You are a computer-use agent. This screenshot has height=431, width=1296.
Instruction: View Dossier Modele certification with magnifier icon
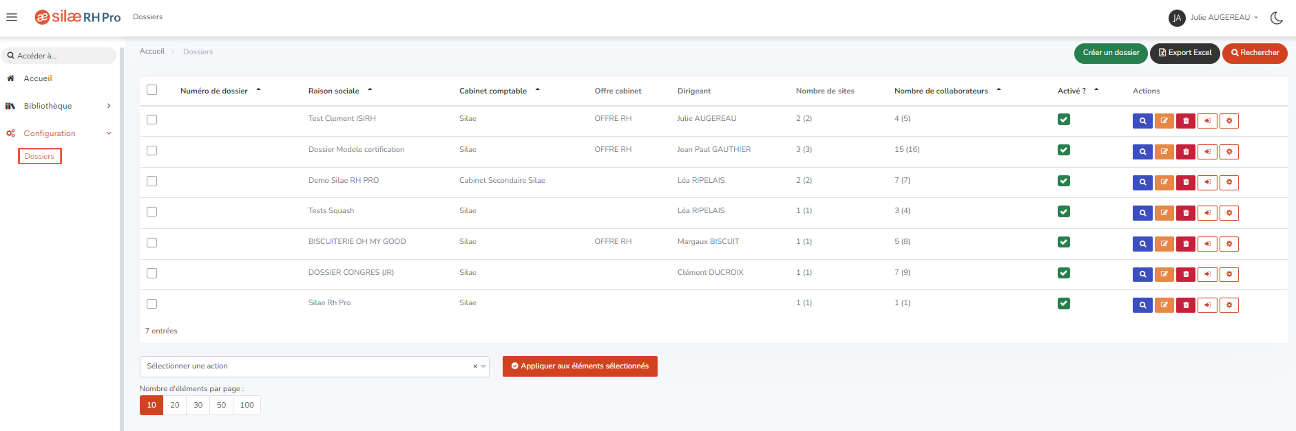pos(1142,152)
